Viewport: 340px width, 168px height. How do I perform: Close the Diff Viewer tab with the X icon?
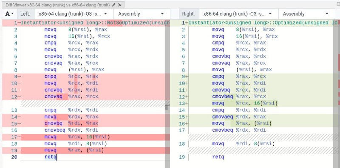(120, 5)
